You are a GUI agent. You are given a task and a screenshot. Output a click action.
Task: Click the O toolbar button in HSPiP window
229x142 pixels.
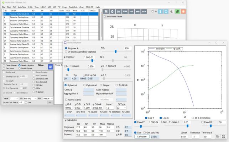pyautogui.click(x=112, y=11)
